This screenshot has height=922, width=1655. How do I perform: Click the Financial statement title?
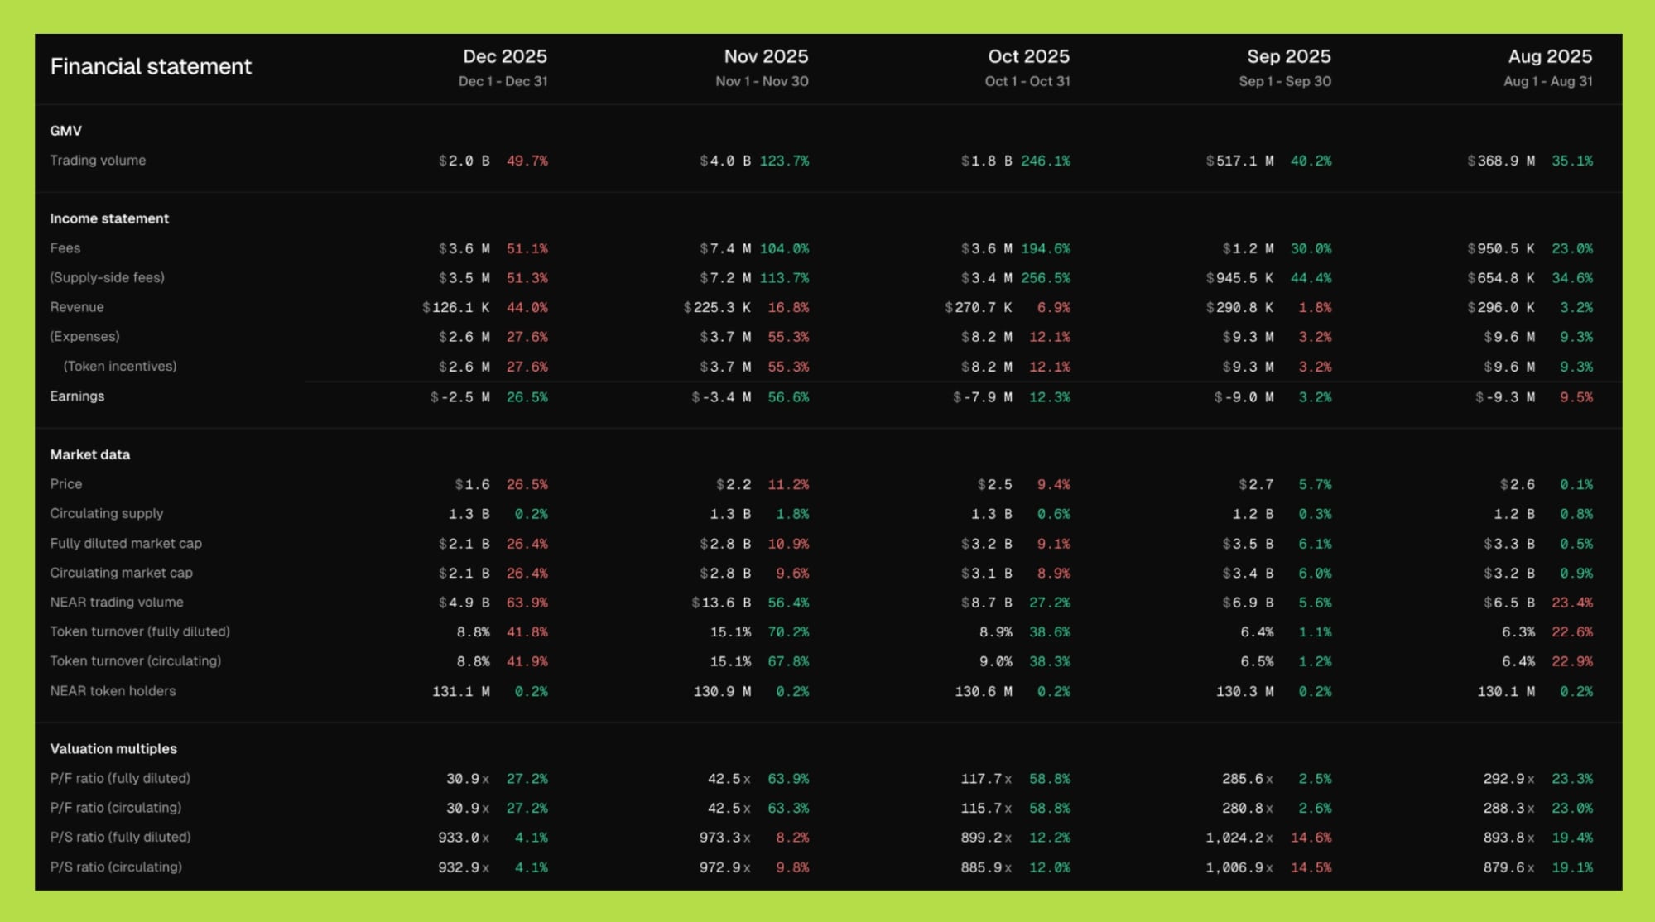tap(150, 66)
